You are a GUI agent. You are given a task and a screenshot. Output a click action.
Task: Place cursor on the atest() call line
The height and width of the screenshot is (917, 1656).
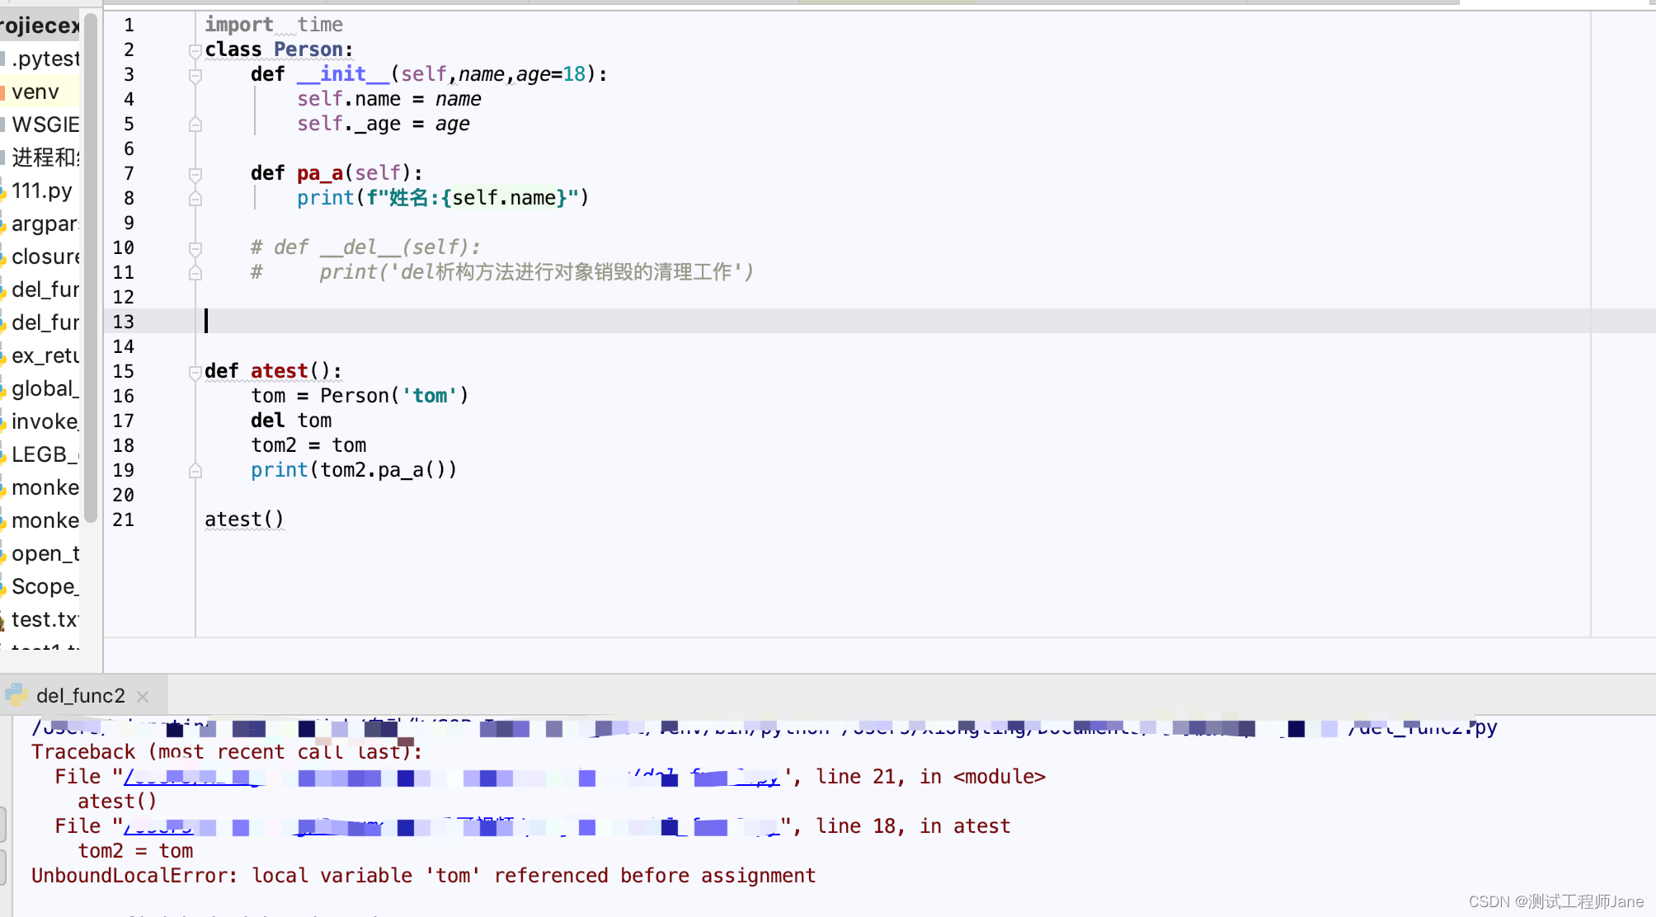(244, 520)
